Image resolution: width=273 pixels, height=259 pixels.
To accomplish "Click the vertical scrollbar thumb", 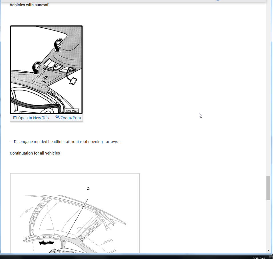I will coord(268,188).
